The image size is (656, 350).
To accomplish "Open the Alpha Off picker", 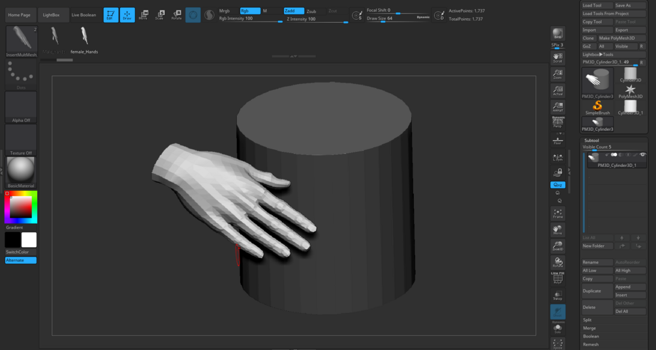I will [21, 107].
